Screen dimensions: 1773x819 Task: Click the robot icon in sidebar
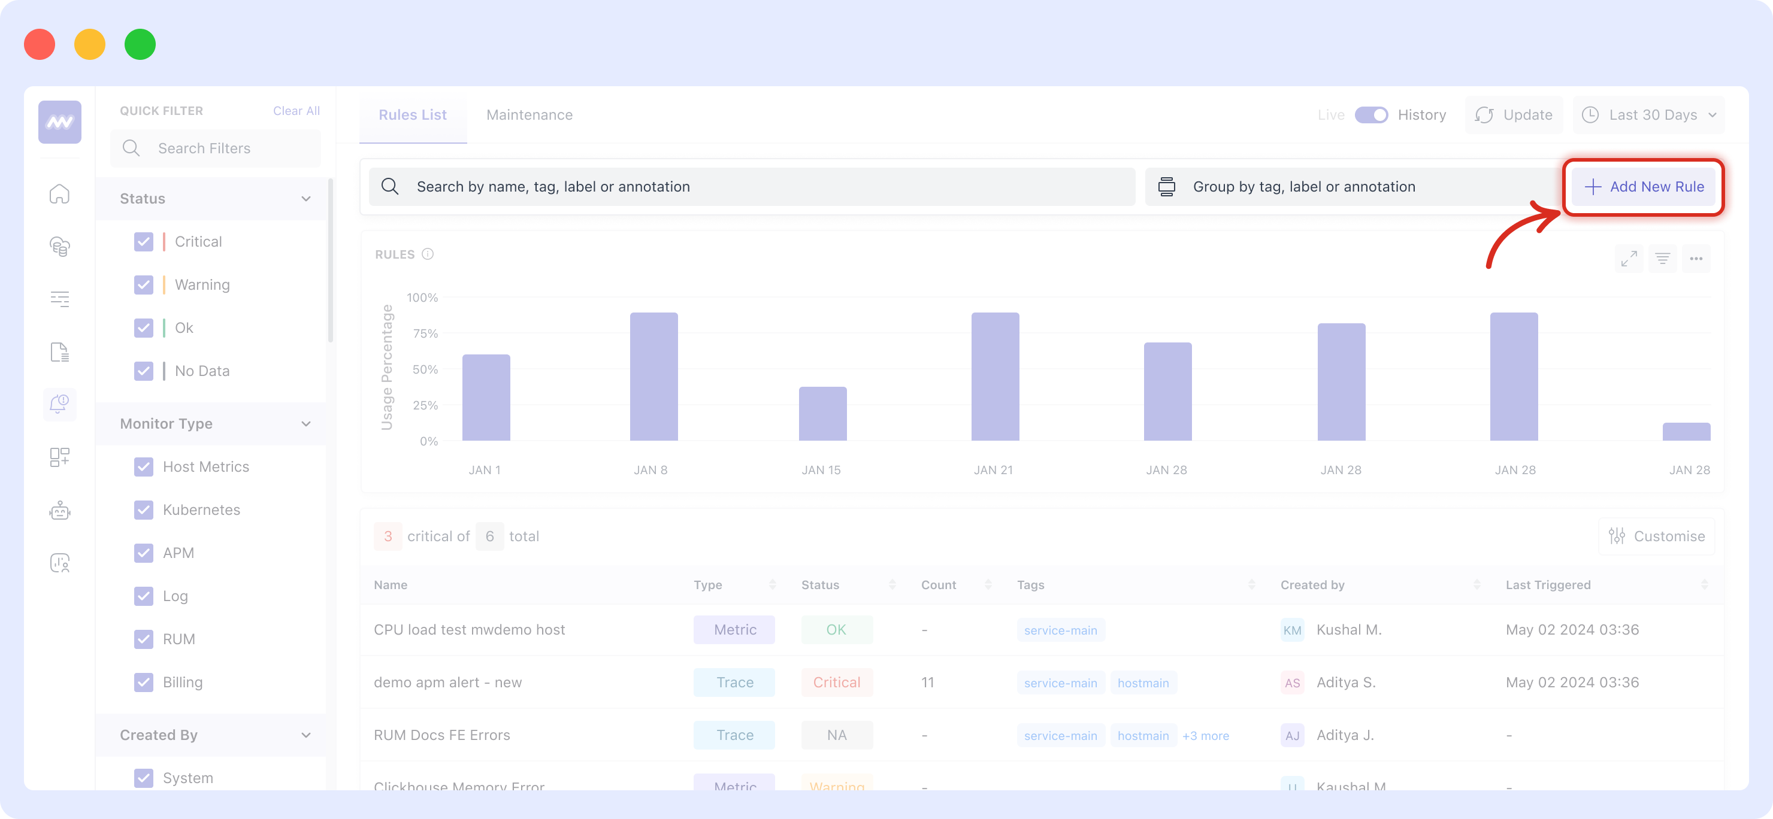[60, 510]
